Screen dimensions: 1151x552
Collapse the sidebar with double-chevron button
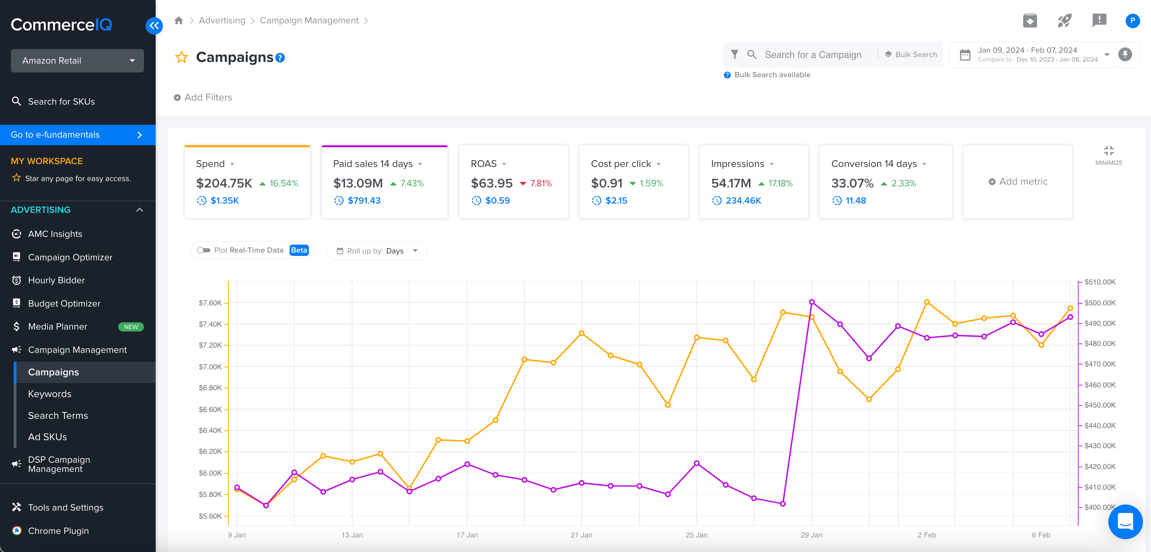(154, 25)
